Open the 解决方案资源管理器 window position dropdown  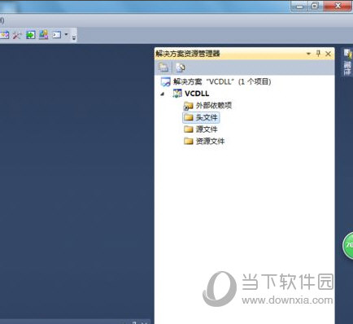pyautogui.click(x=308, y=54)
